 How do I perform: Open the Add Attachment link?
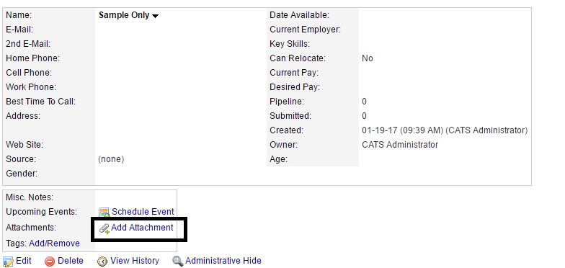point(142,228)
